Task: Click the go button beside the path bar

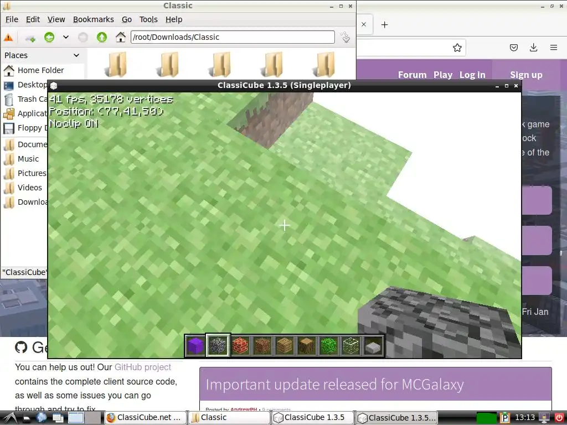Action: pos(346,37)
